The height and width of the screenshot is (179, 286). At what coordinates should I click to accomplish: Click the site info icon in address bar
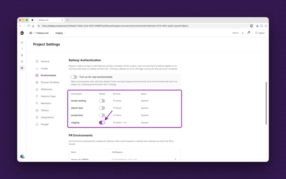[39, 26]
